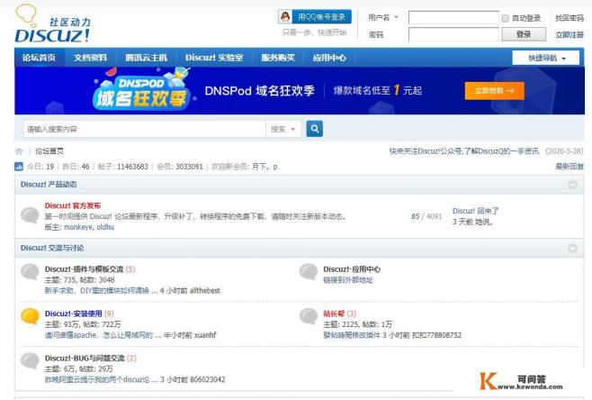
Task: Open the 快来关注Discuz!公众号 announcement link
Action: click(x=464, y=151)
